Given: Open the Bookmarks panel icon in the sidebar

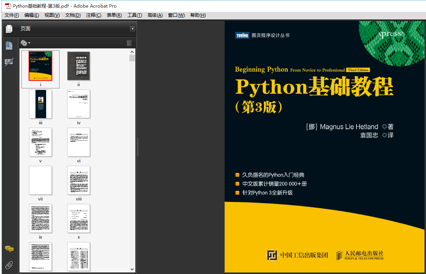Looking at the screenshot, I should [x=9, y=45].
